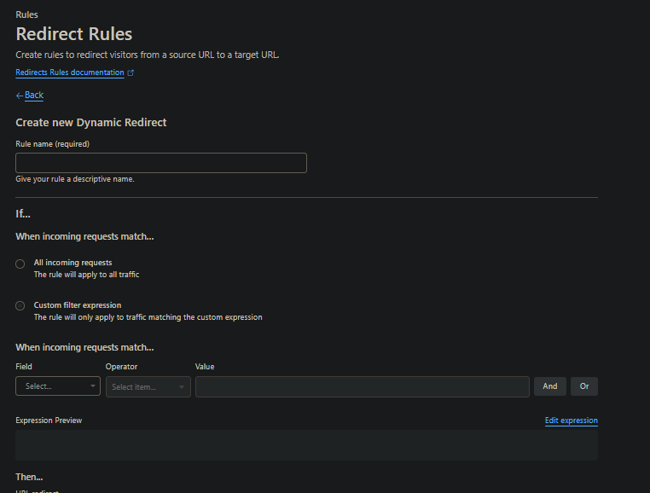This screenshot has height=493, width=650.
Task: Focus the Rule name input field
Action: (161, 163)
